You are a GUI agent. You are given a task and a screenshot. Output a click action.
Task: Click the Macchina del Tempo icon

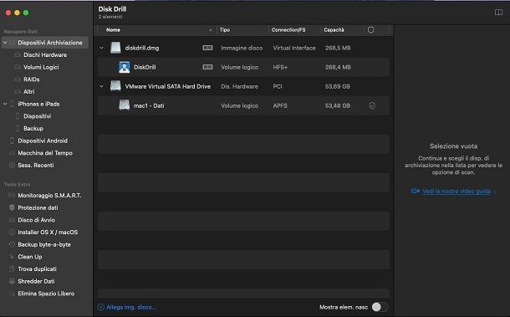(12, 153)
